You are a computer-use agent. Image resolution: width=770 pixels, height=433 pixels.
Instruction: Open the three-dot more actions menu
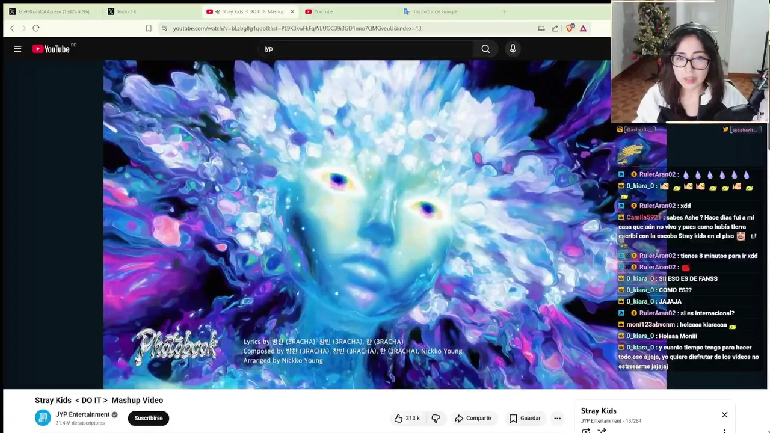557,418
